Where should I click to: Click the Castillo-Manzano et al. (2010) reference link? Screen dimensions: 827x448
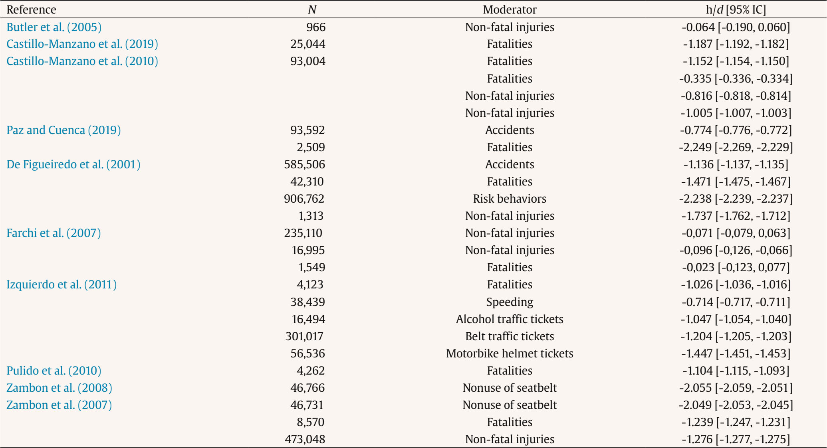click(82, 61)
